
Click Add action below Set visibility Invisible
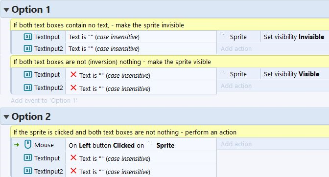236,48
